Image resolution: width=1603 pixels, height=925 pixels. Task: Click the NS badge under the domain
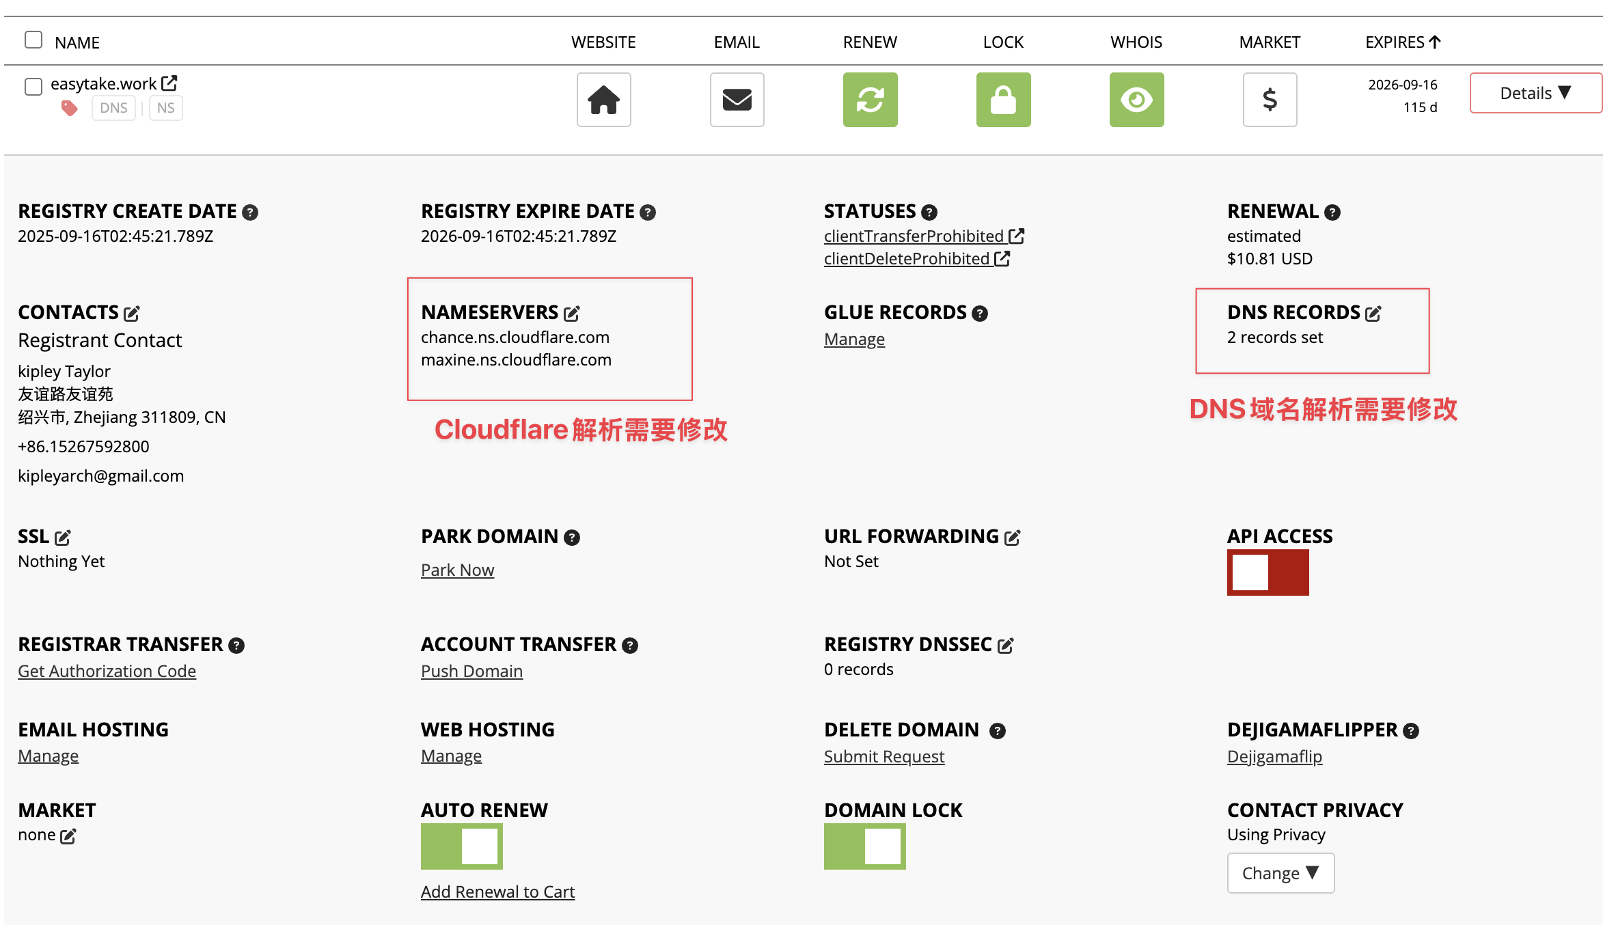[x=165, y=108]
